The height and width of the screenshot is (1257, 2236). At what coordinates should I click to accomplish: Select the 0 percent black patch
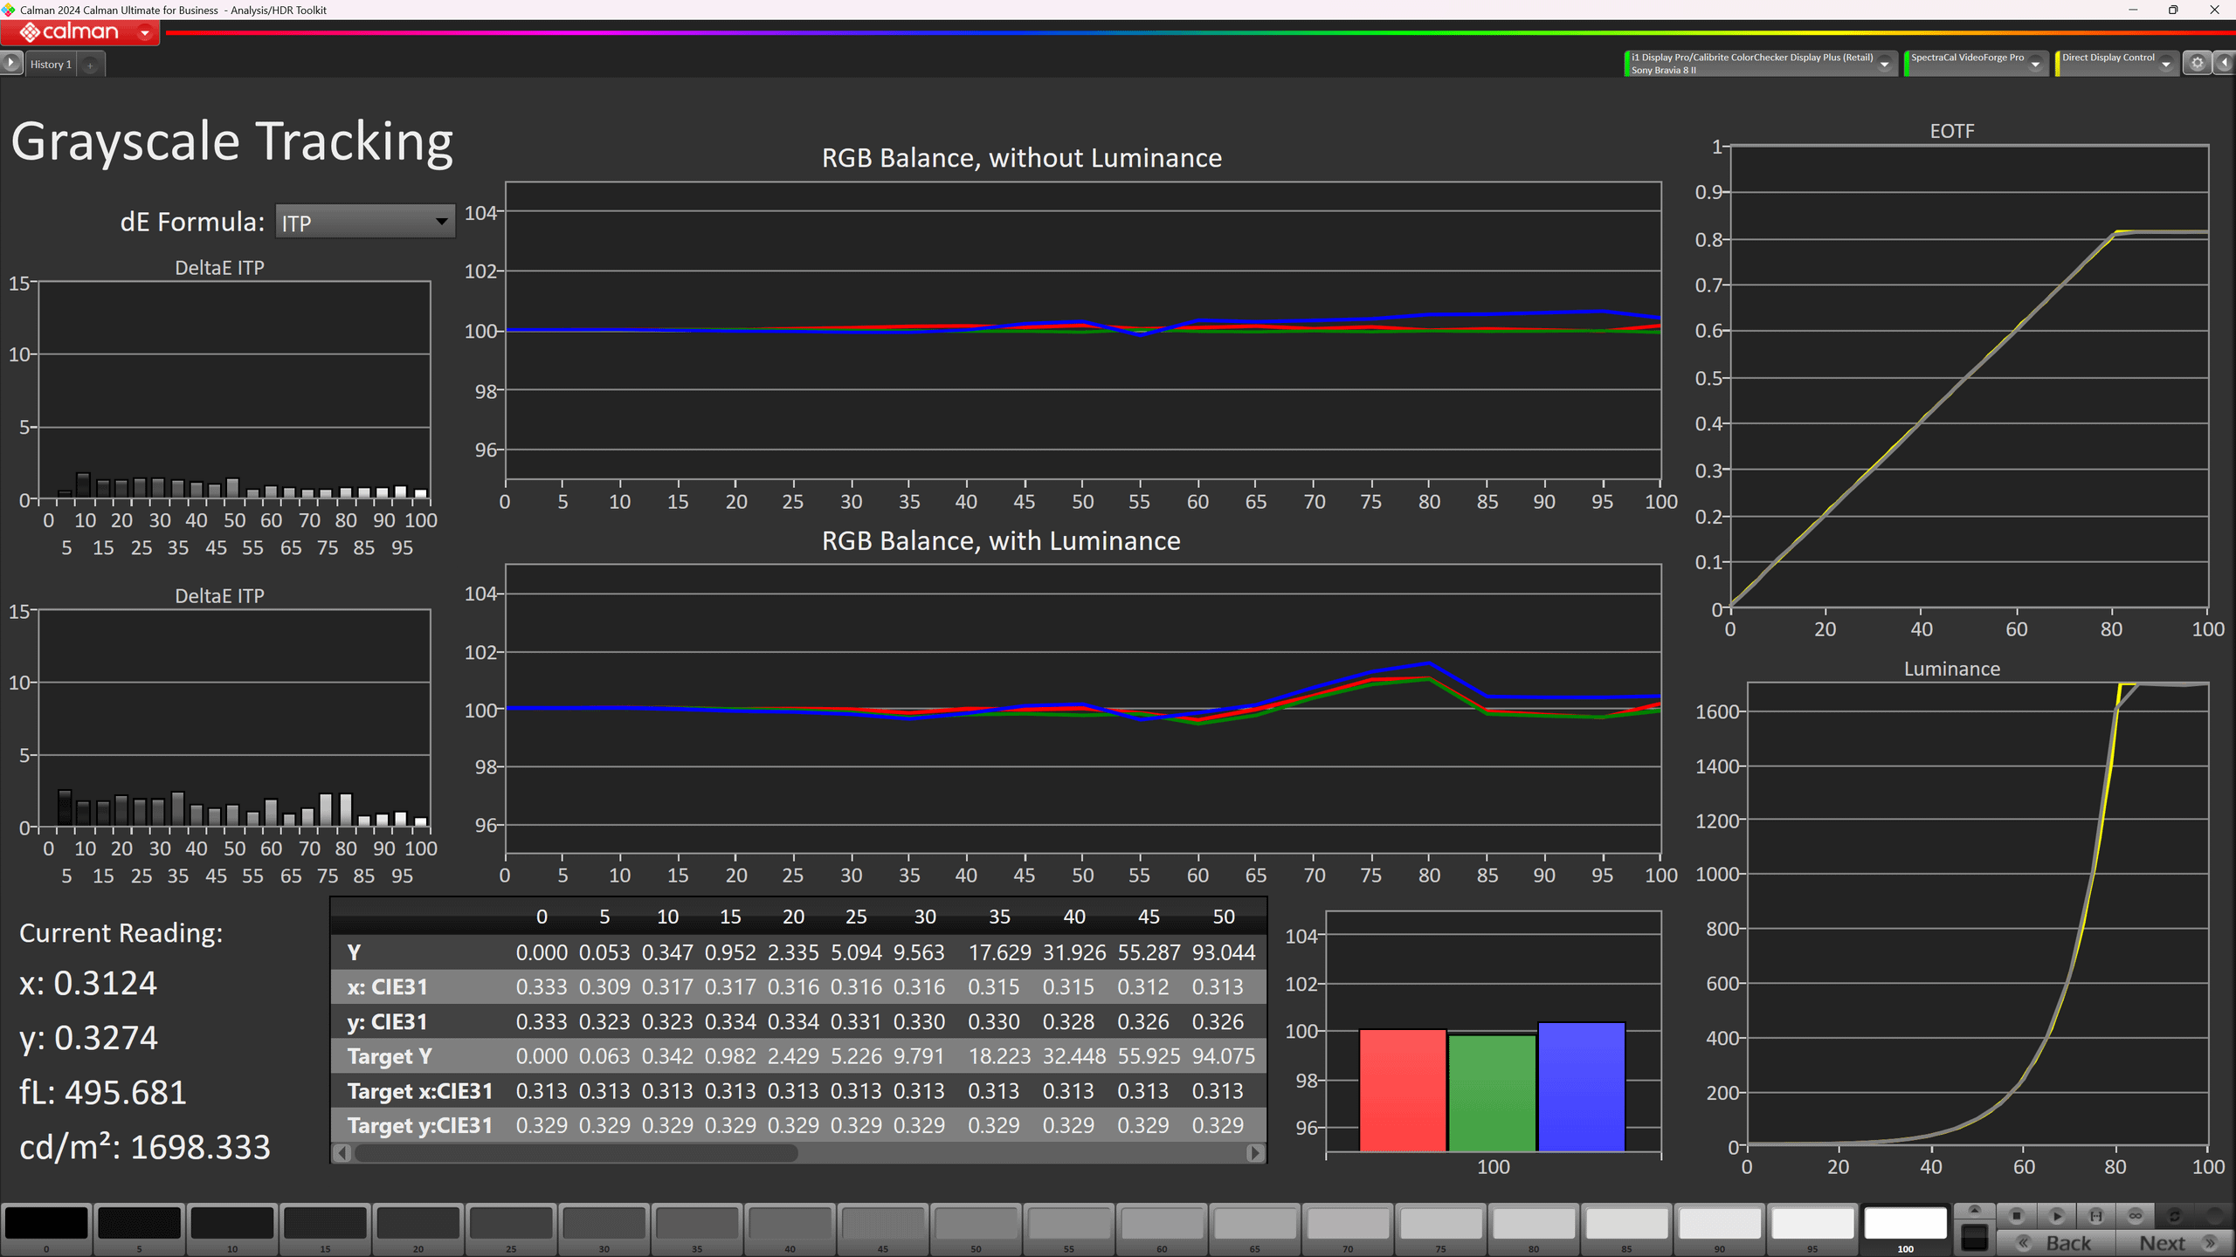click(46, 1224)
